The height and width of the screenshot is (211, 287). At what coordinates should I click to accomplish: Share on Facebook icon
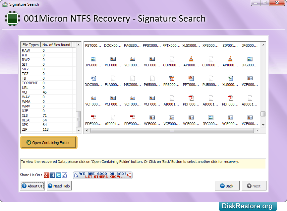[53, 175]
